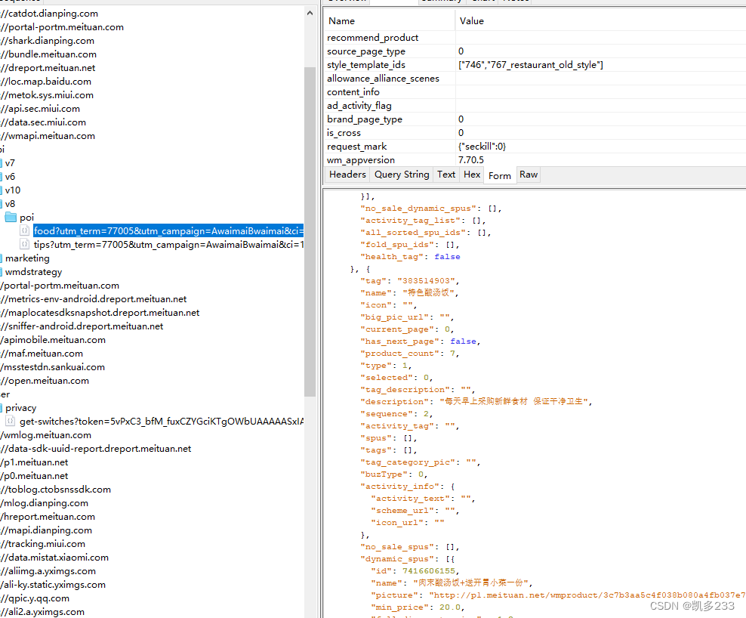The height and width of the screenshot is (618, 746).
Task: Switch to the Query String tab
Action: click(402, 175)
